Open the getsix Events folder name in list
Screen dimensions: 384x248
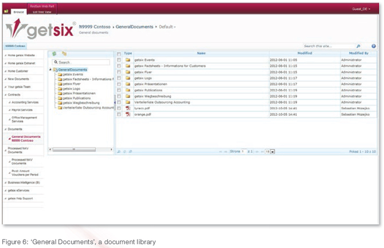pyautogui.click(x=144, y=60)
